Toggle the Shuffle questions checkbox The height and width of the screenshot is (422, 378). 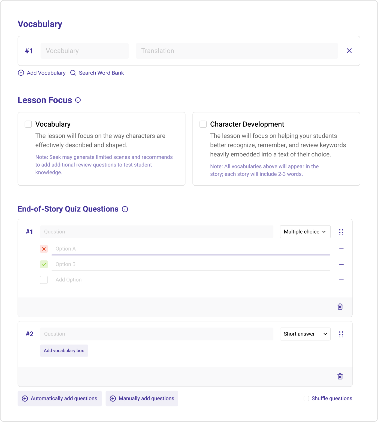coord(306,399)
